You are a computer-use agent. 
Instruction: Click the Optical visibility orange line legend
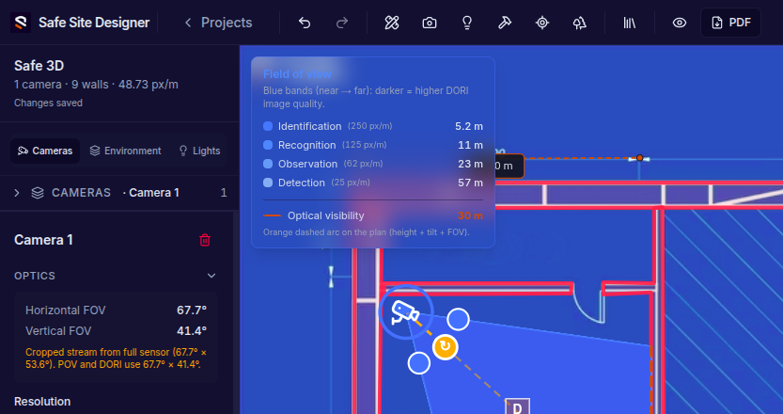(x=273, y=215)
